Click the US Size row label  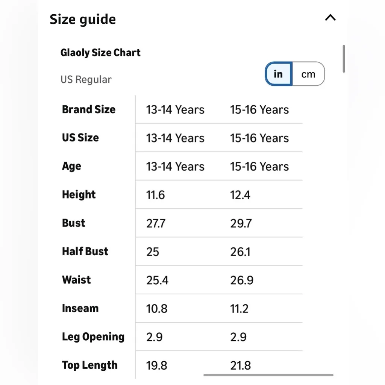coord(80,138)
